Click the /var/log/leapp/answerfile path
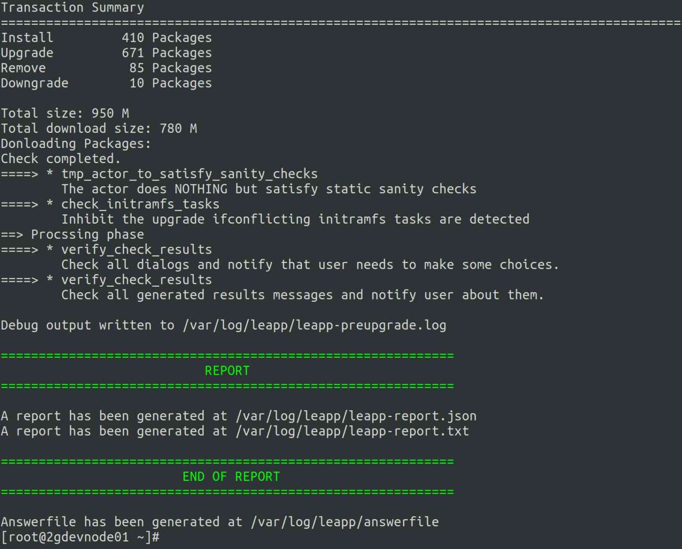 (345, 522)
